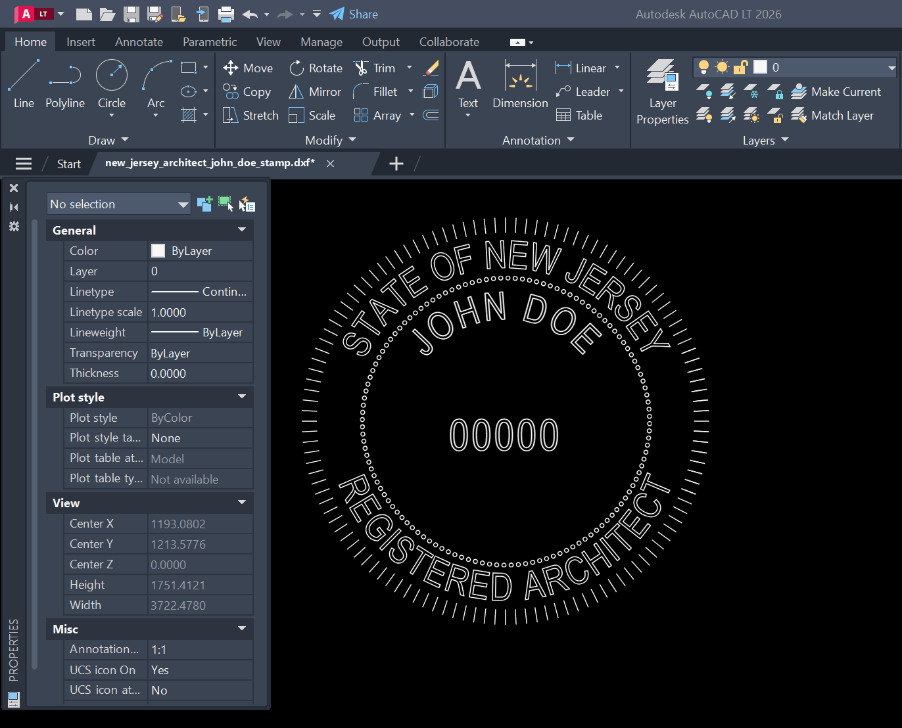This screenshot has width=902, height=728.
Task: Switch to the Output tab
Action: point(381,41)
